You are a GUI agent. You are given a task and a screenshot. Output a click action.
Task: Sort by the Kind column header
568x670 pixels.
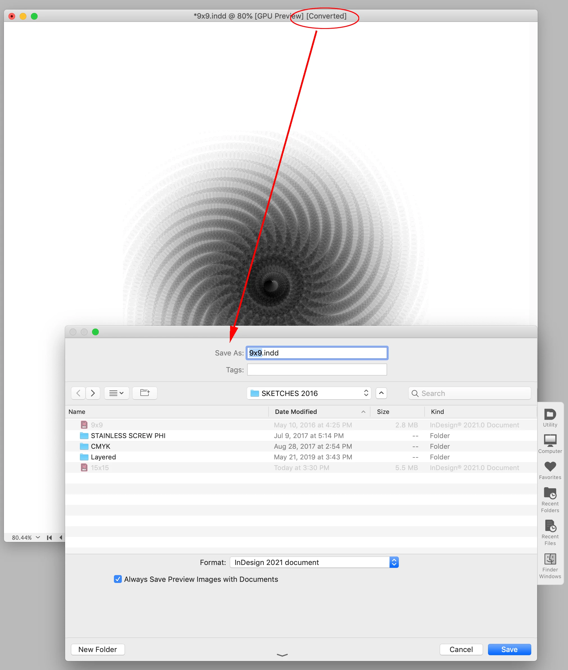437,411
